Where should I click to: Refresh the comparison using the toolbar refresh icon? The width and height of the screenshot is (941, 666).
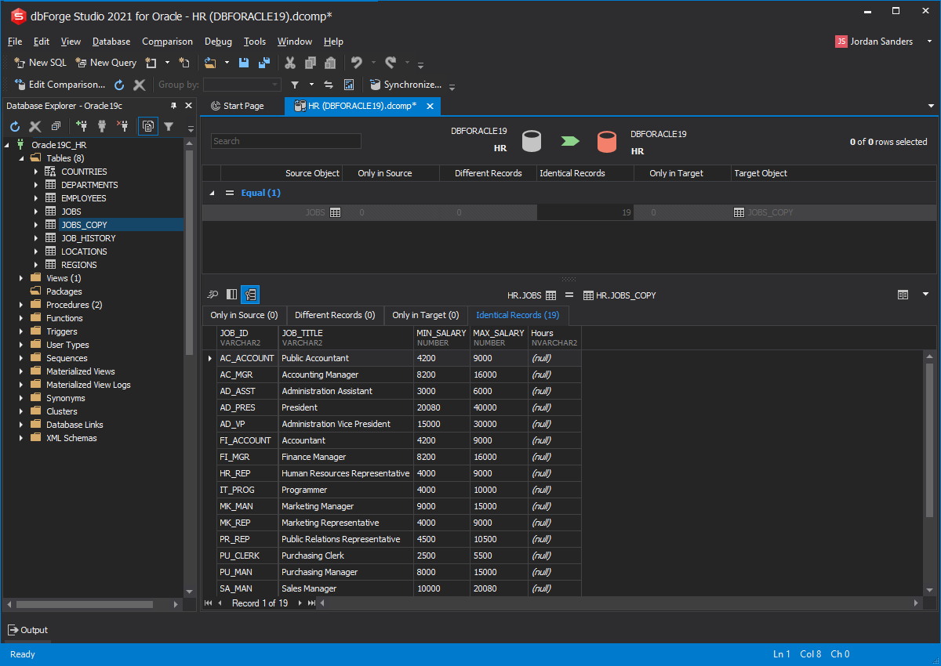(119, 85)
